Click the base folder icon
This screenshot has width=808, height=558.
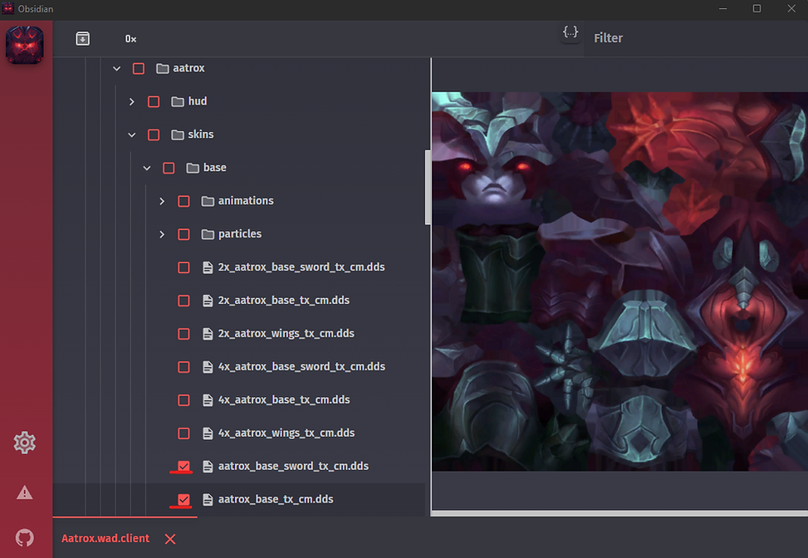click(193, 168)
